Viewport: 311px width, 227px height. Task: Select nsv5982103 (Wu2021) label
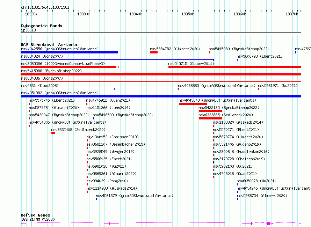click(233, 166)
